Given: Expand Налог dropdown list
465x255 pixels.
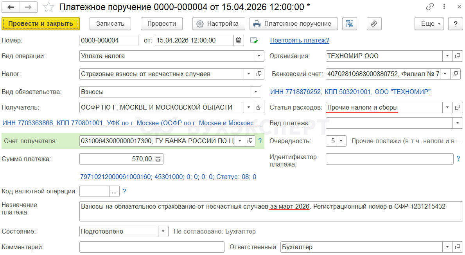Looking at the screenshot, I should tap(249, 74).
